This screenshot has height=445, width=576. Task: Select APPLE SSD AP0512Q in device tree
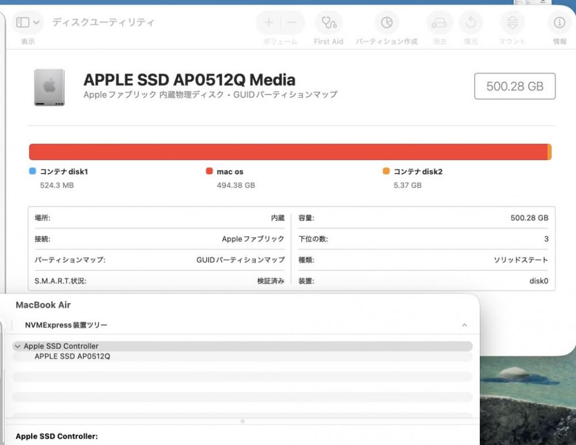72,356
